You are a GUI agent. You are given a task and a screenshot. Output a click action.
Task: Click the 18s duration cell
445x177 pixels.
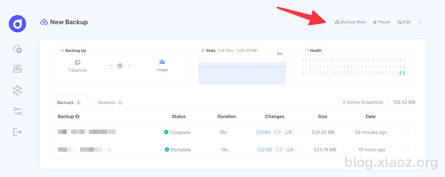click(223, 132)
